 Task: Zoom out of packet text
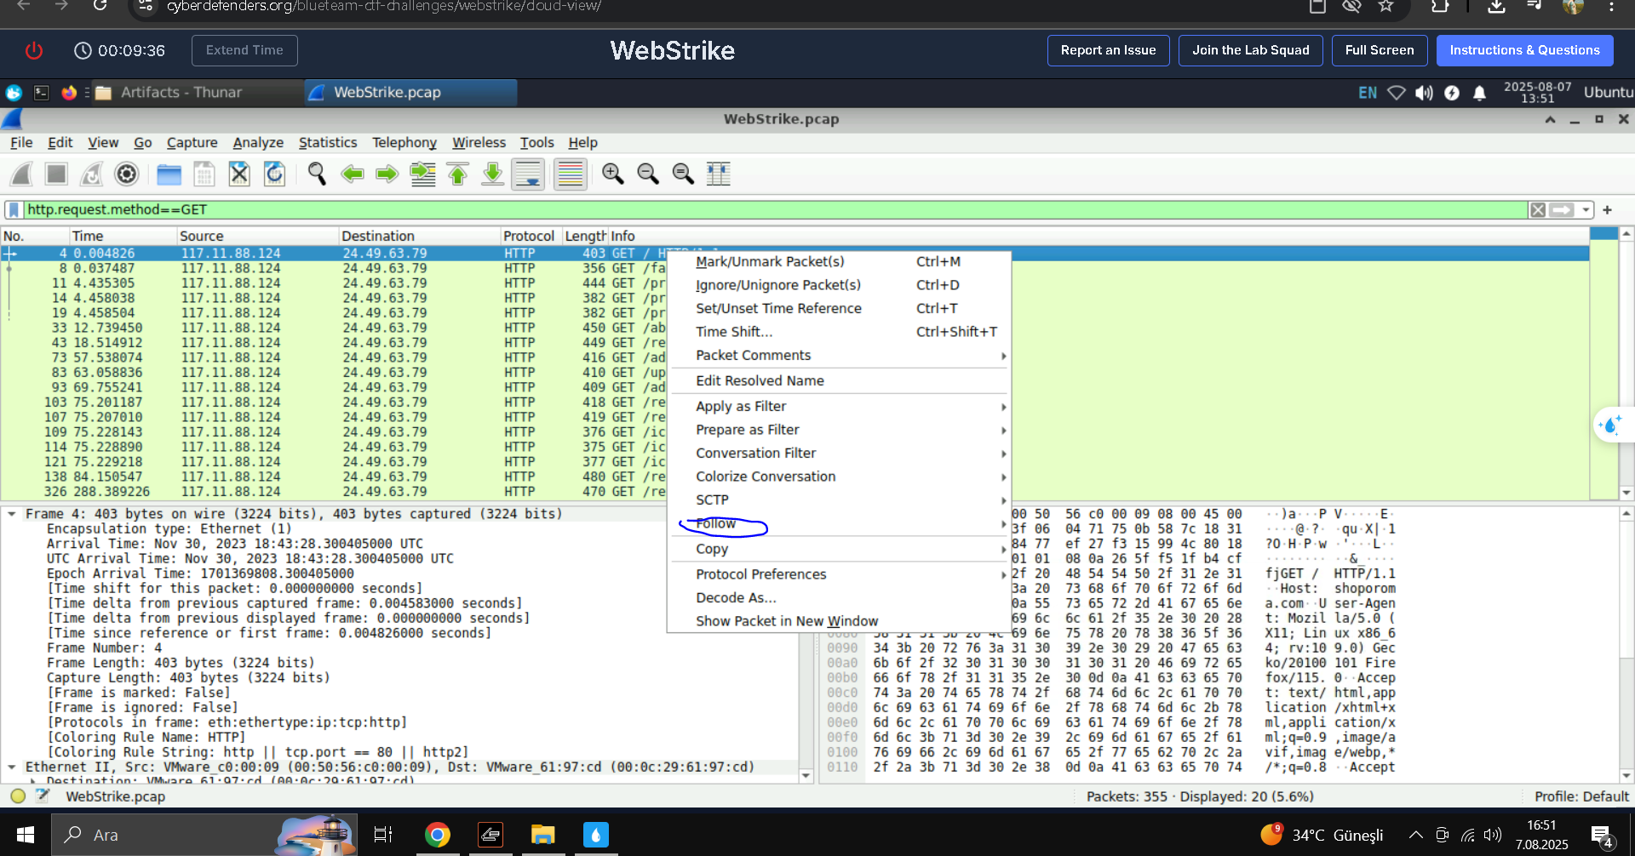coord(648,174)
